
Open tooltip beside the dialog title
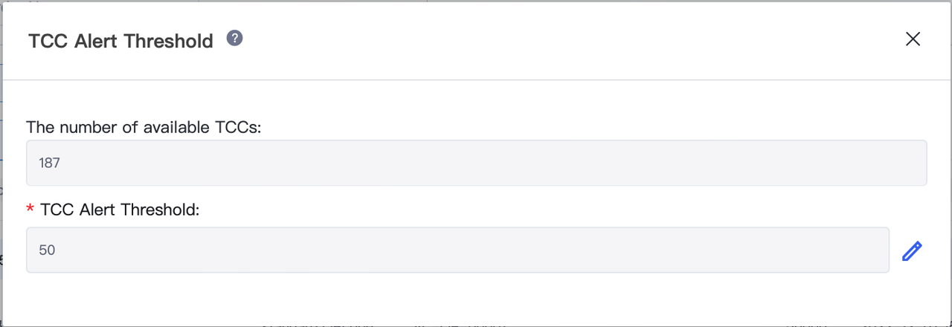(x=235, y=39)
